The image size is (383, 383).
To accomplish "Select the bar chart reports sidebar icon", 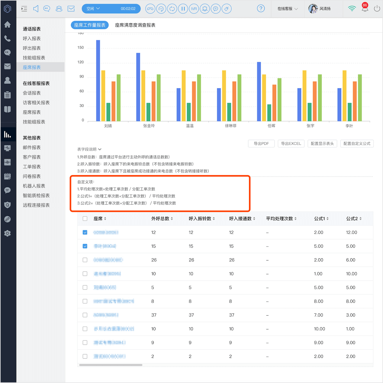I will 8,134.
